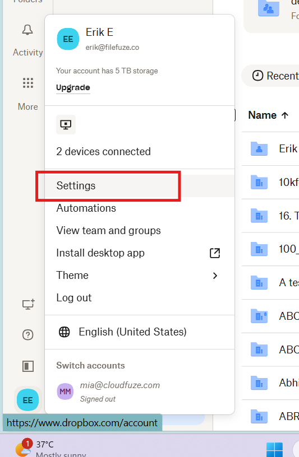This screenshot has height=457, width=299.
Task: Sort by Name column arrow
Action: 285,115
